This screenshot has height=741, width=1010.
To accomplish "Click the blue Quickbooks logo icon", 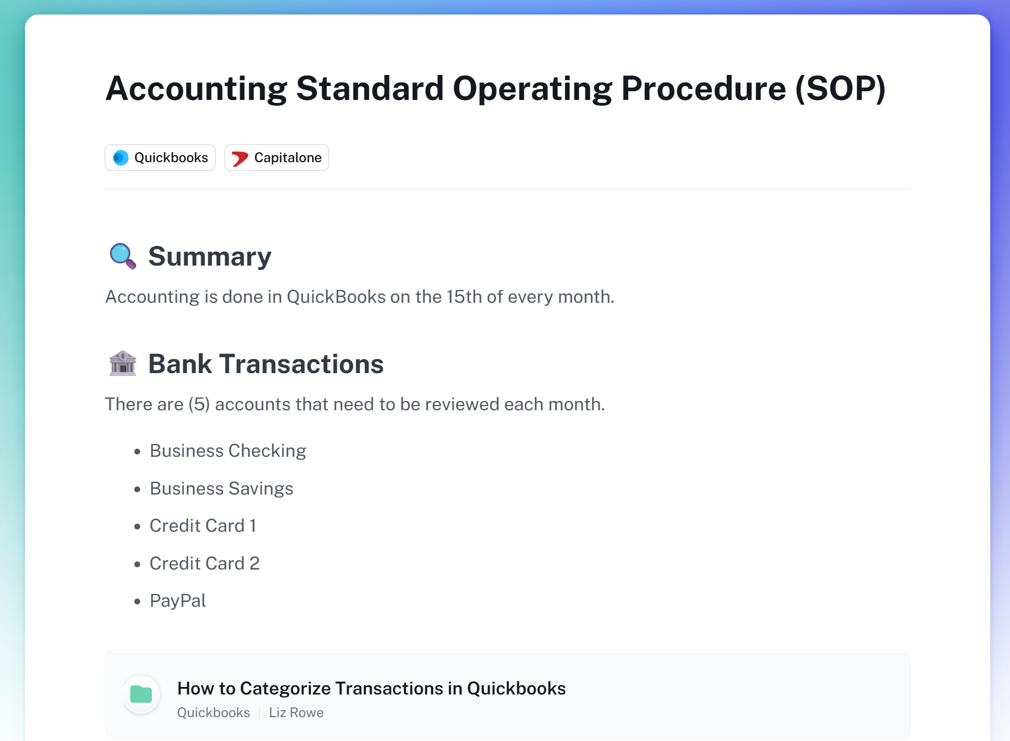I will tap(121, 157).
